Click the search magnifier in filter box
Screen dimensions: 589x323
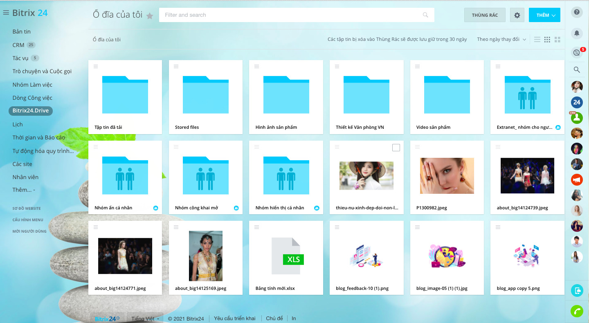[x=425, y=15]
